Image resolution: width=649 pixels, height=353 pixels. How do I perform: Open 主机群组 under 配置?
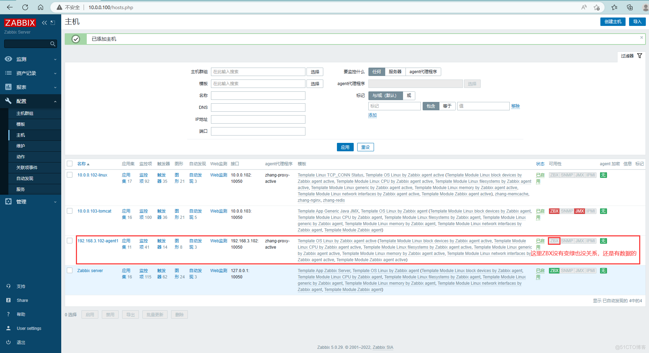click(x=25, y=113)
